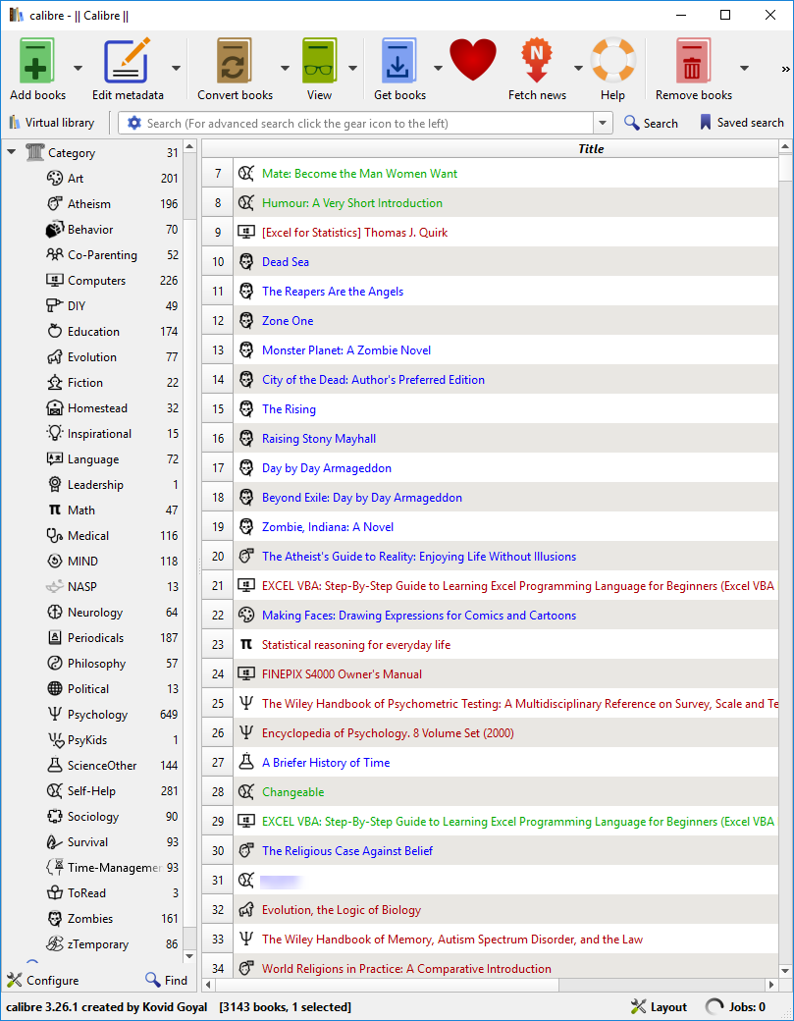The image size is (794, 1021).
Task: Click the red heart donate icon
Action: coord(473,60)
